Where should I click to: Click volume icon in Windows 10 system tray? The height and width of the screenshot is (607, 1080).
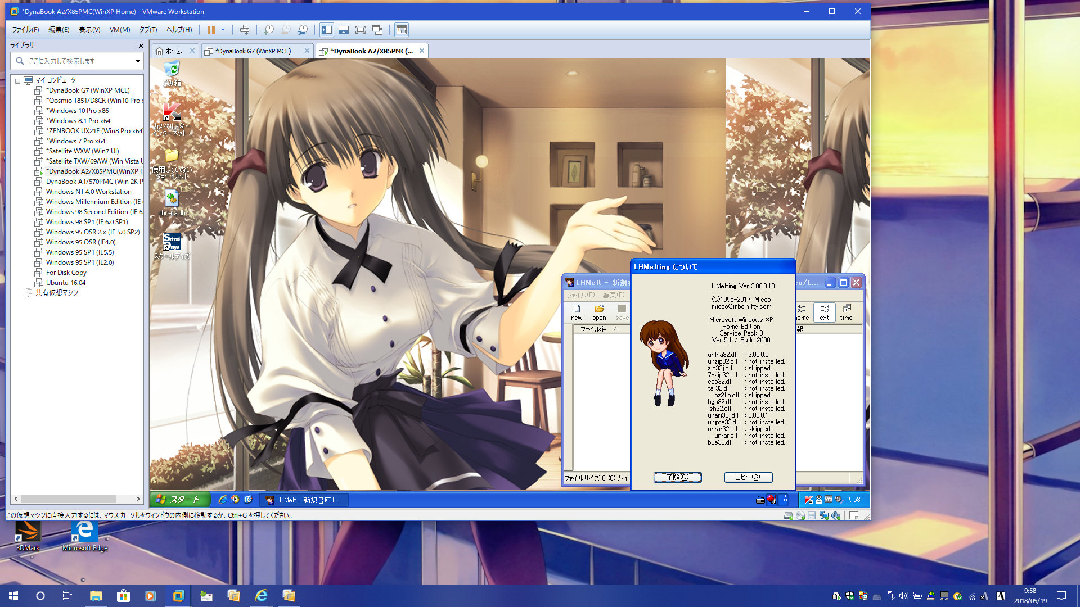pos(903,596)
